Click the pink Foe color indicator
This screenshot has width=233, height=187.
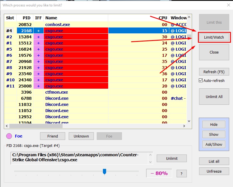click(9, 136)
